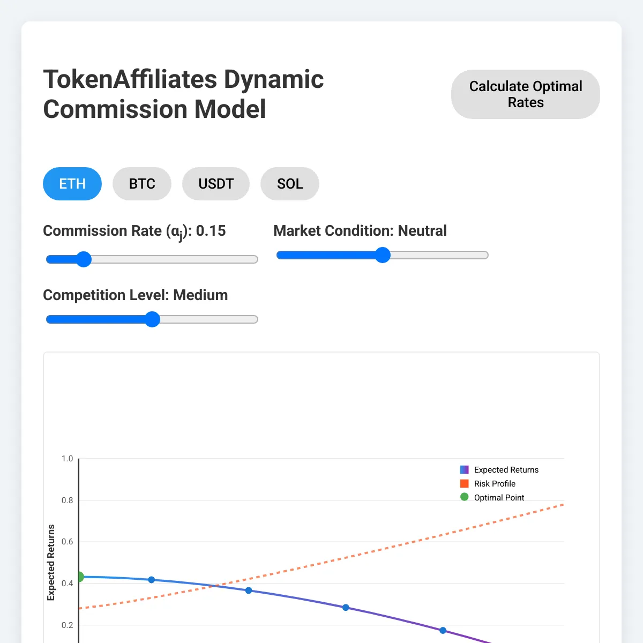Adjust the Commission Rate slider handle
The height and width of the screenshot is (643, 643).
(x=84, y=259)
